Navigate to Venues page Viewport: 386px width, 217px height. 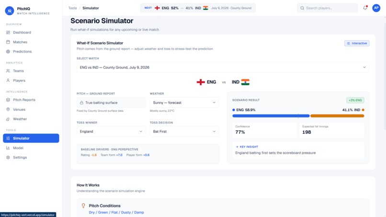pos(31,109)
